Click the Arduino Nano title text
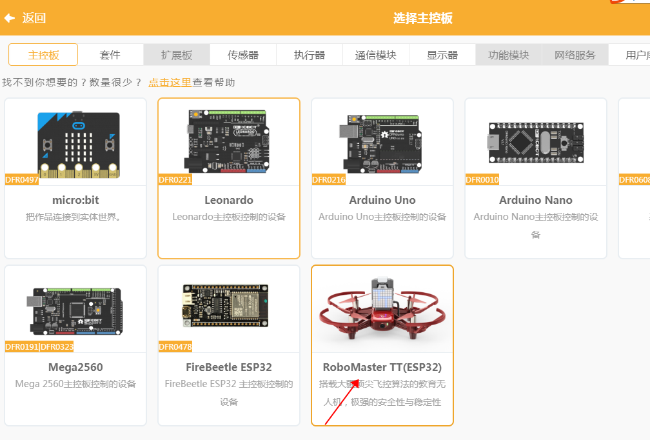 (536, 200)
